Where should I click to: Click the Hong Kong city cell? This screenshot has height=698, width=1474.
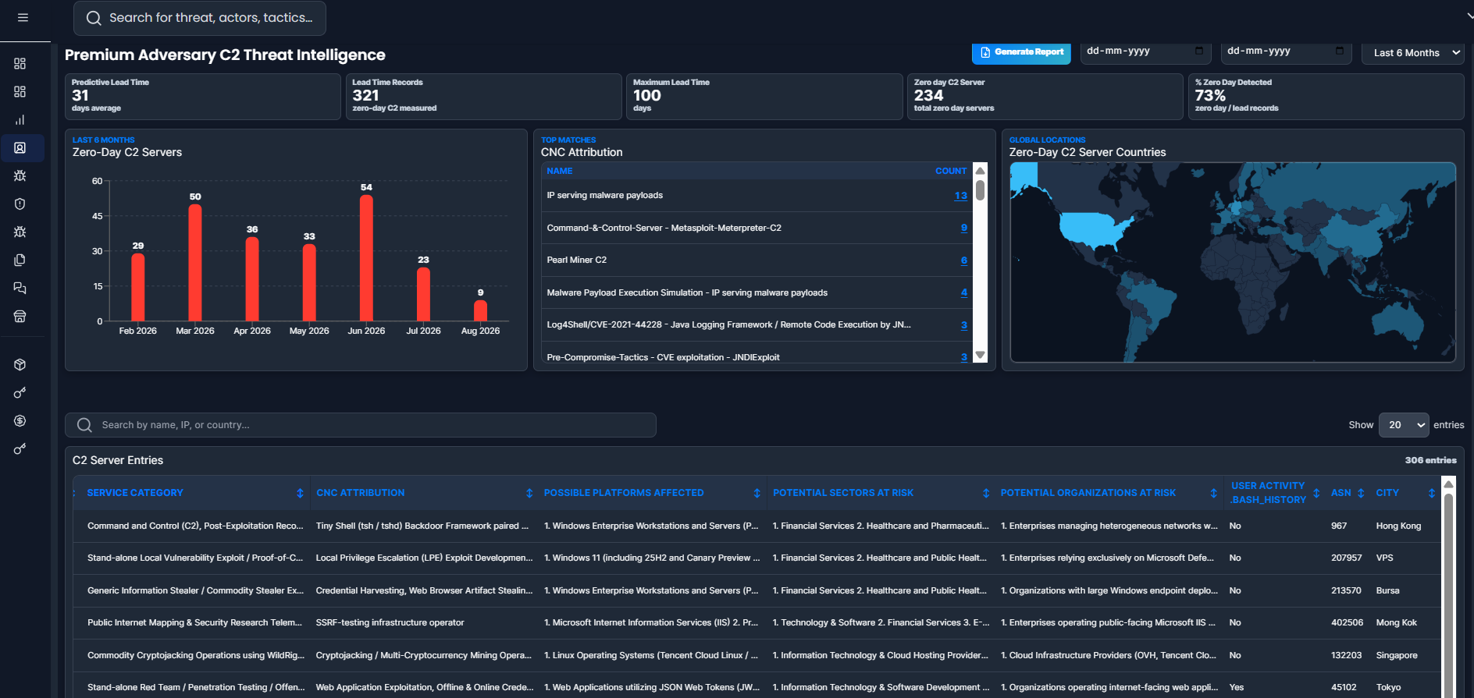click(1398, 526)
